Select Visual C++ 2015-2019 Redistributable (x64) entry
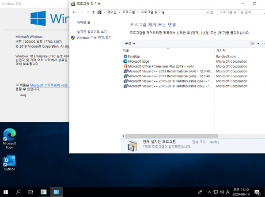 coord(170,81)
